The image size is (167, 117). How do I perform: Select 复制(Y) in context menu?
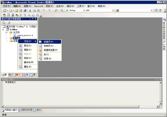coord(28,50)
